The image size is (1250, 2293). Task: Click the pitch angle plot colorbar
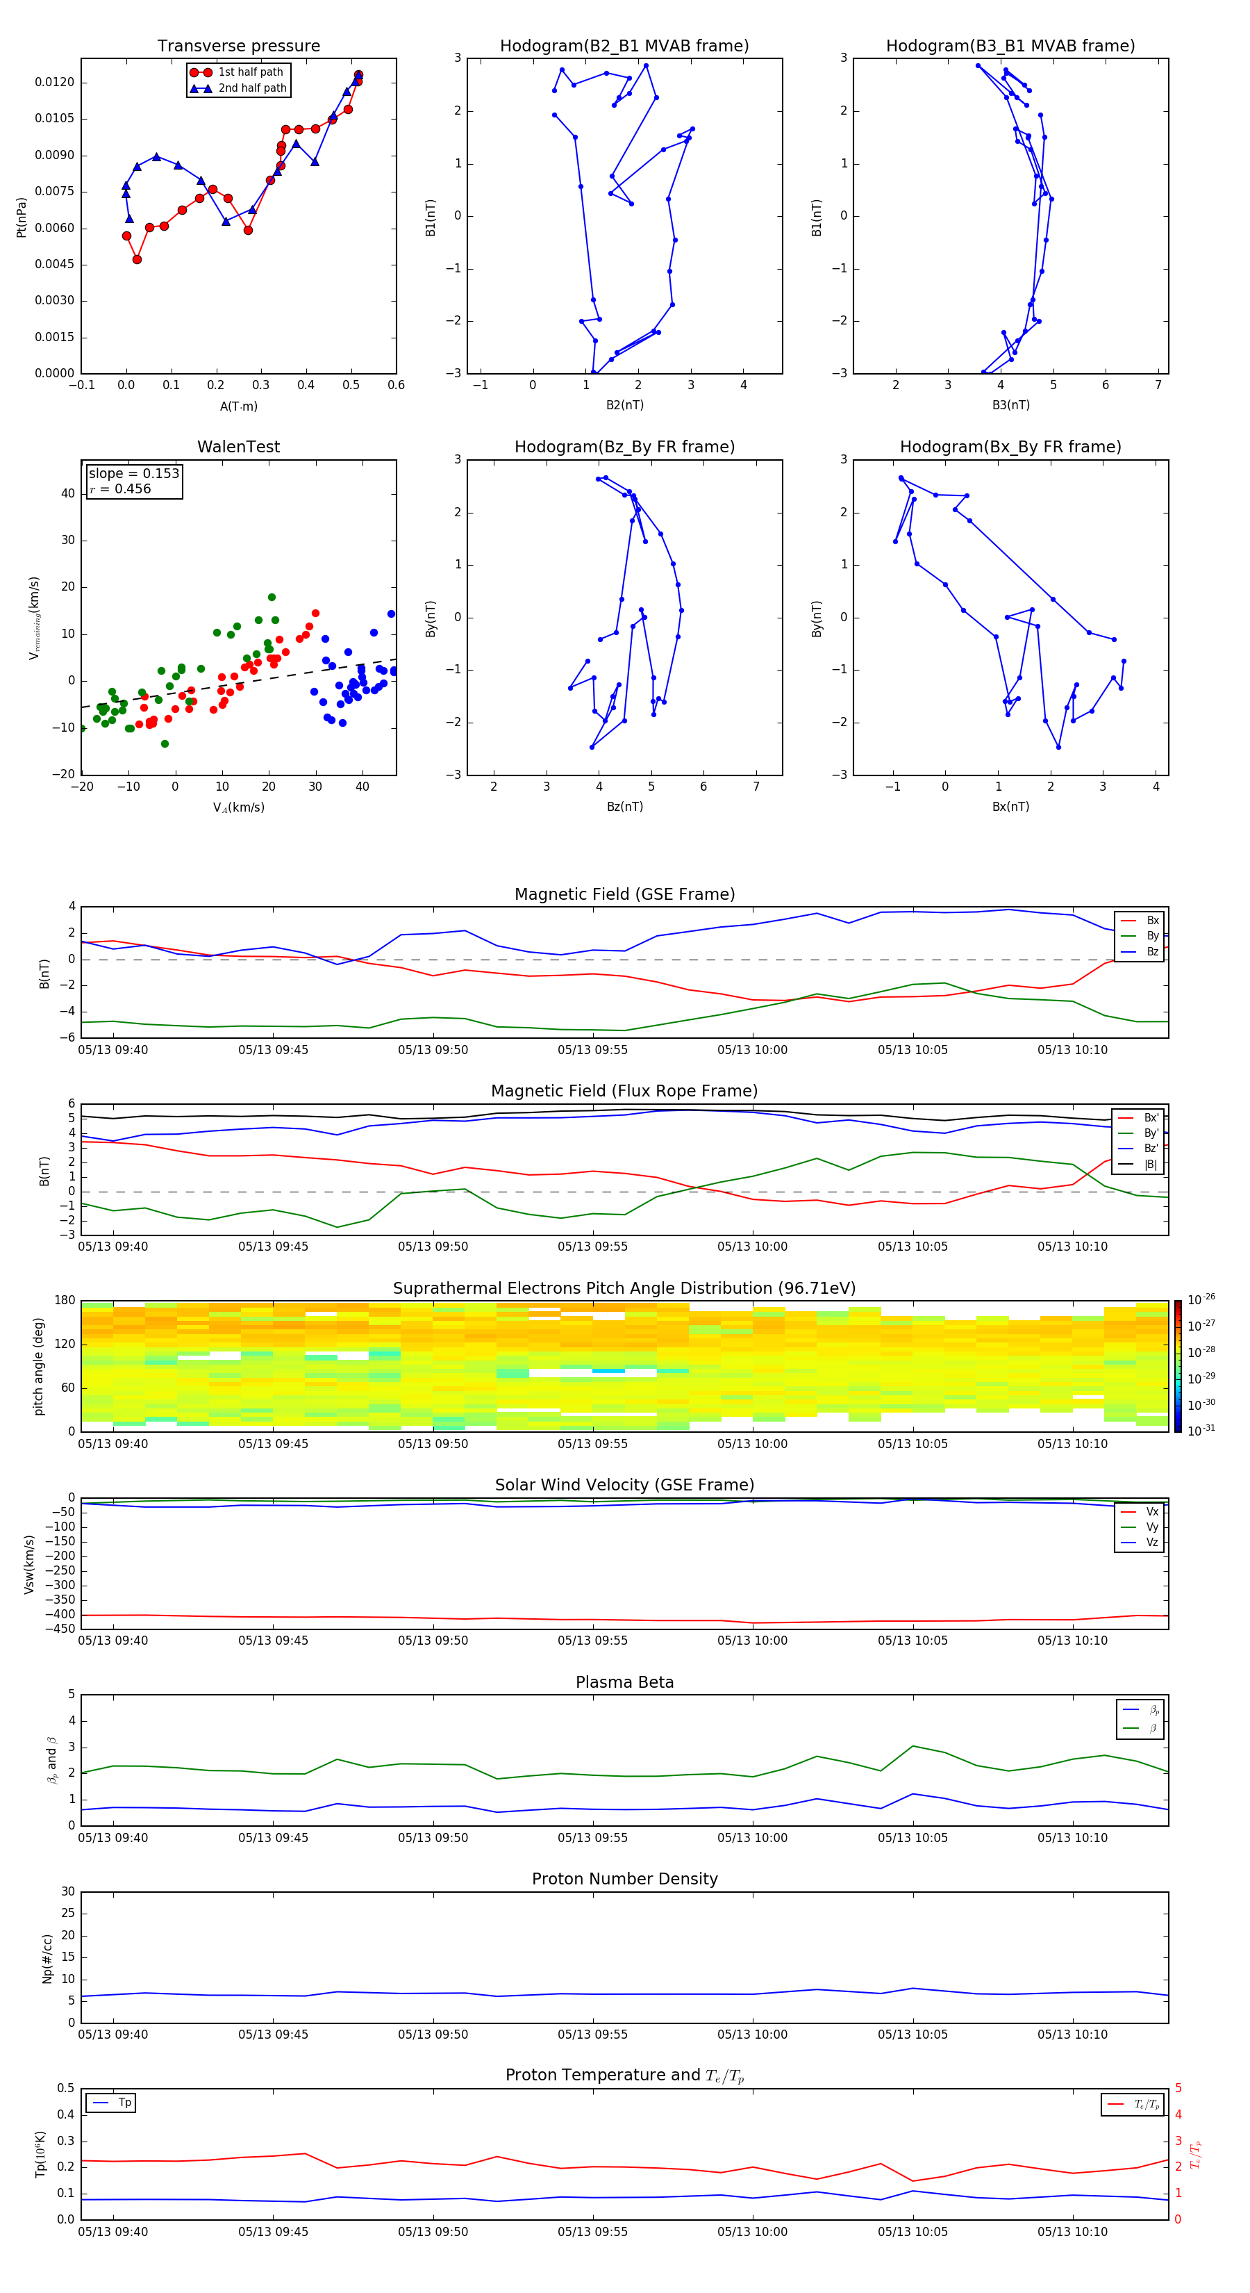click(1177, 1366)
